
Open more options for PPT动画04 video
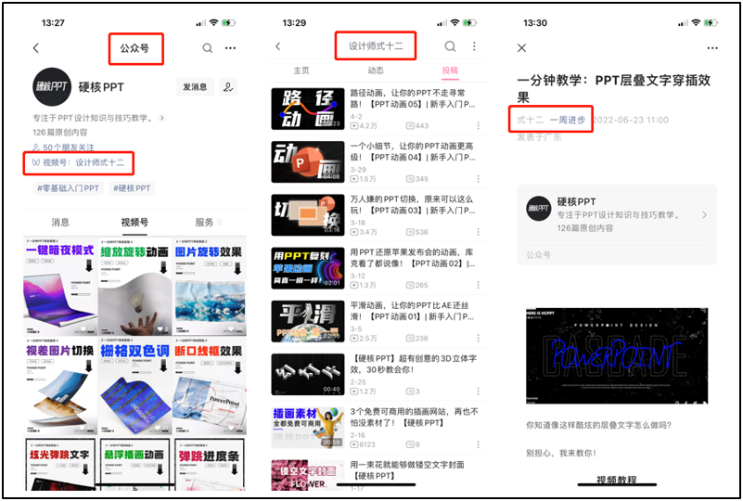click(478, 179)
